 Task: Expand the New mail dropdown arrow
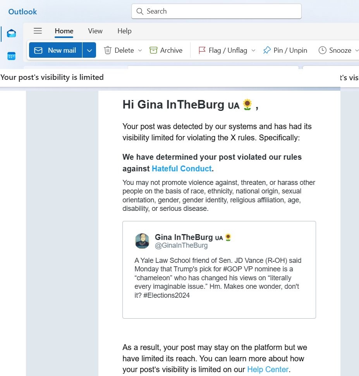pos(89,50)
